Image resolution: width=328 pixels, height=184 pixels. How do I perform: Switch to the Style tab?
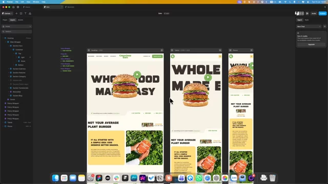point(306,20)
